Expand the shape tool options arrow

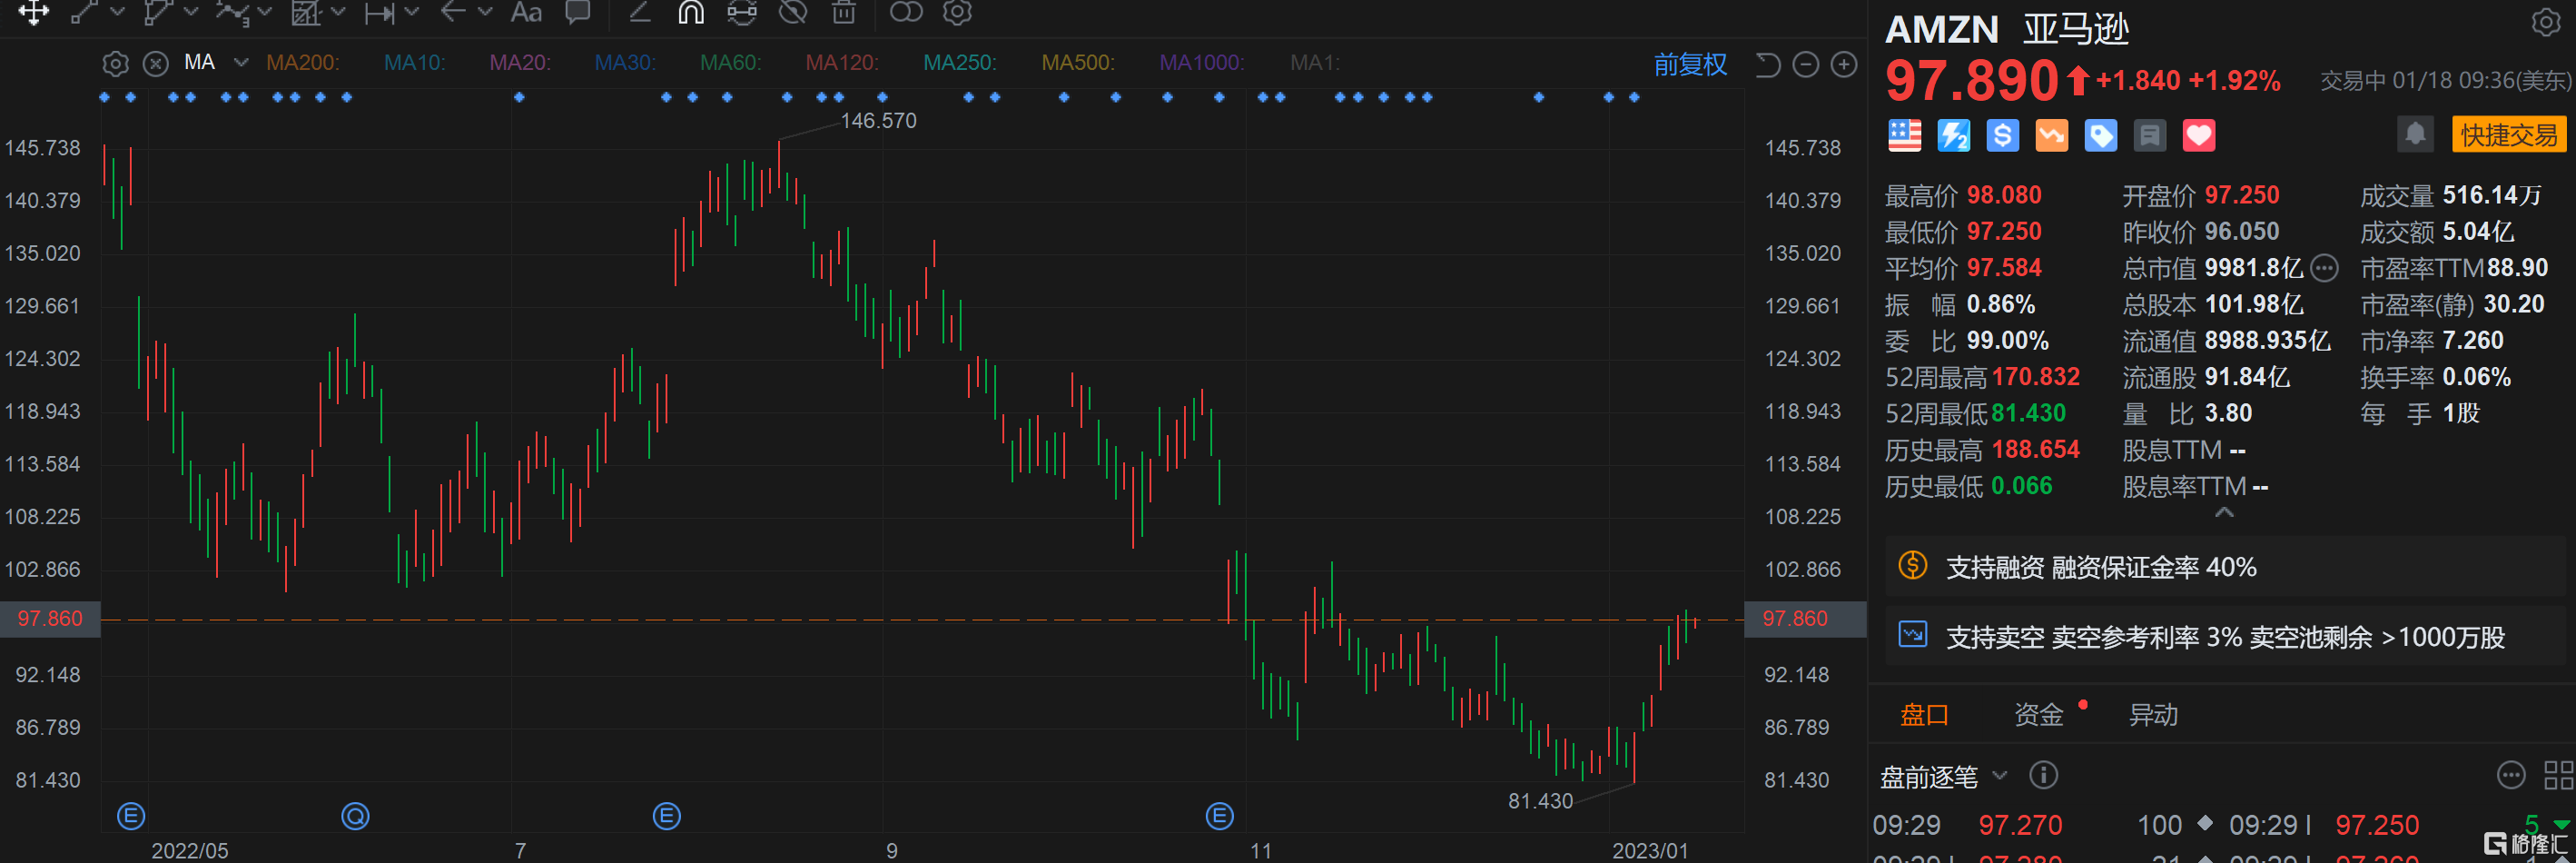tap(191, 12)
